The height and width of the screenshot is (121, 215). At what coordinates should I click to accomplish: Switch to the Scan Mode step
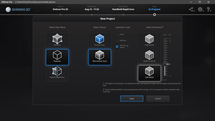click(x=123, y=9)
